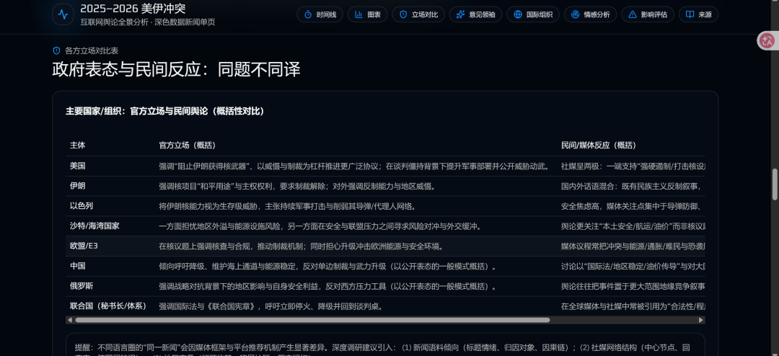Image resolution: width=779 pixels, height=356 pixels.
Task: Click the spiral icon on 情感分析
Action: pos(575,14)
